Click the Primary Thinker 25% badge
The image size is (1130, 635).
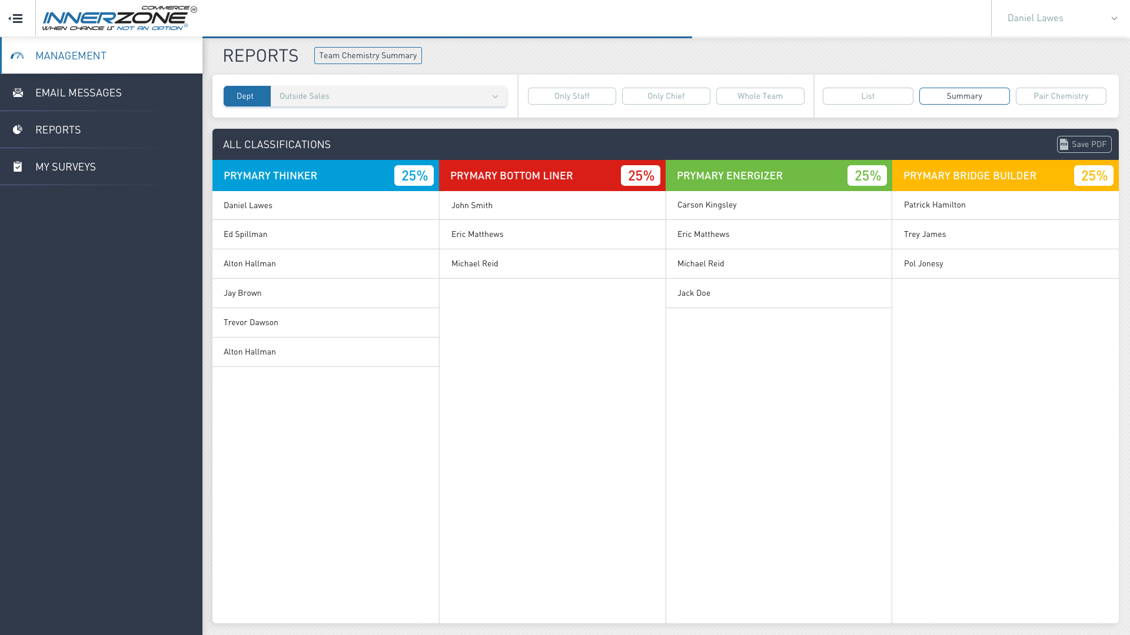point(414,176)
